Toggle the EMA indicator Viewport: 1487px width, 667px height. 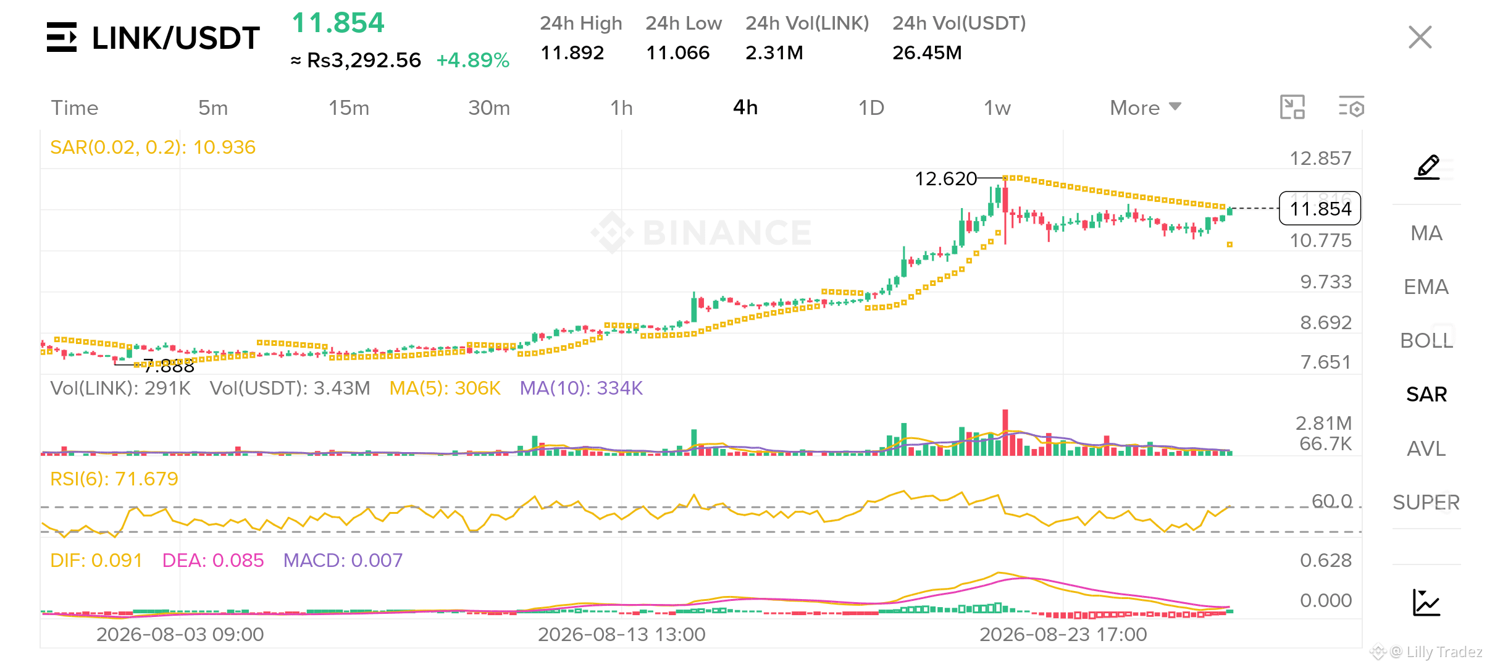(1426, 287)
